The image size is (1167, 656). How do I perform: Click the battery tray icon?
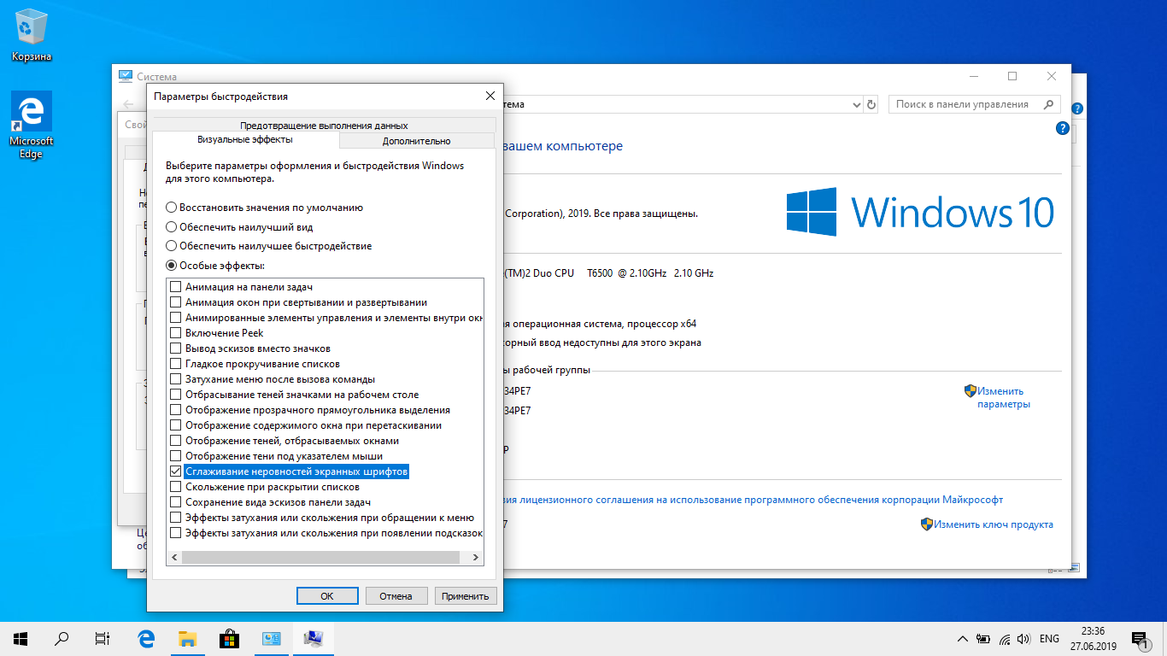983,638
